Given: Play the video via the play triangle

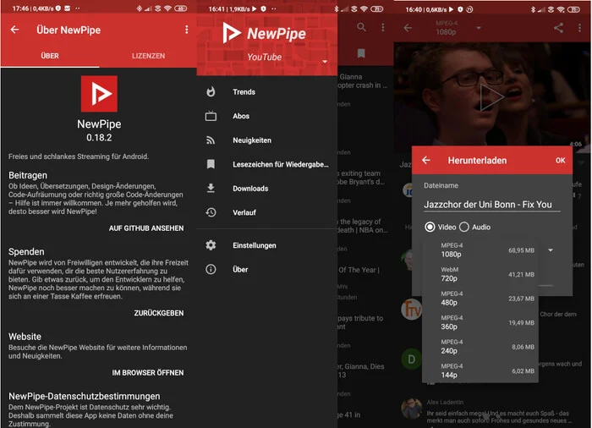Looking at the screenshot, I should (x=491, y=97).
